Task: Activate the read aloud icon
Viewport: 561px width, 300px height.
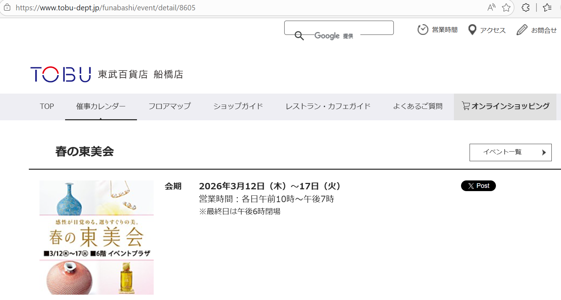Action: [x=491, y=7]
